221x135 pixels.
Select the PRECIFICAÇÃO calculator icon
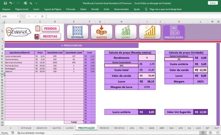click(x=174, y=32)
